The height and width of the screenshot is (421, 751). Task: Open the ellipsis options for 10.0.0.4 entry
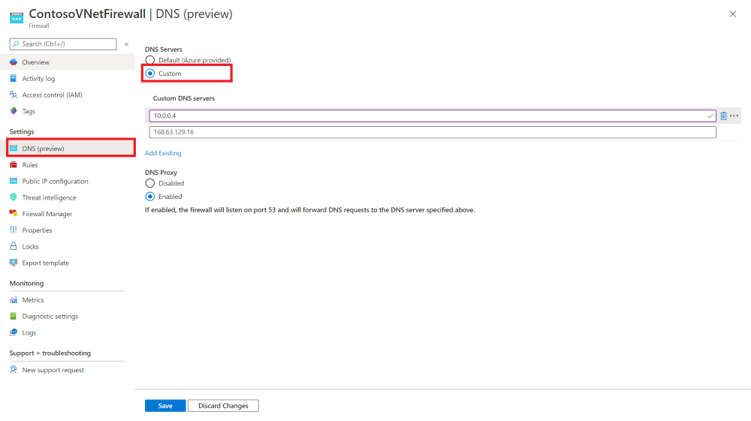[734, 116]
